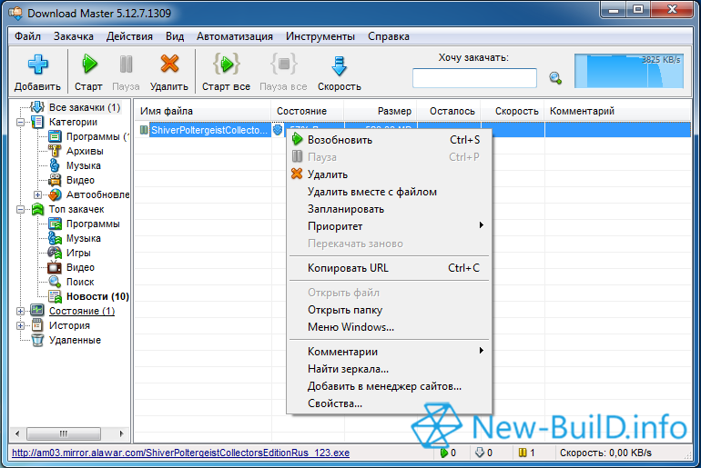Choose Найти зеркала... entry
701x468 pixels.
tap(389, 369)
